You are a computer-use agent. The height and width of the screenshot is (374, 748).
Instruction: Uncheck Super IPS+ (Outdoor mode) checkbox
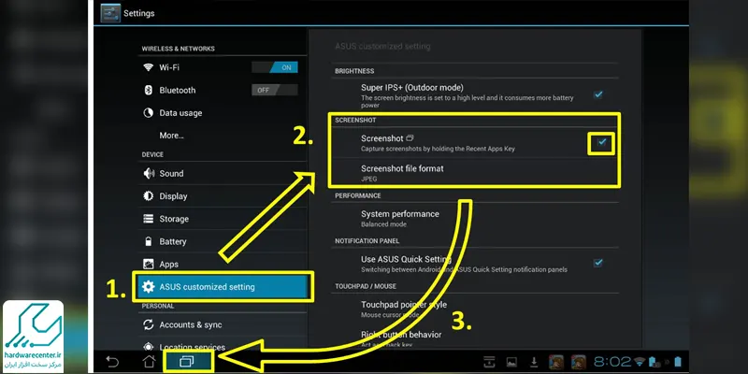(597, 94)
